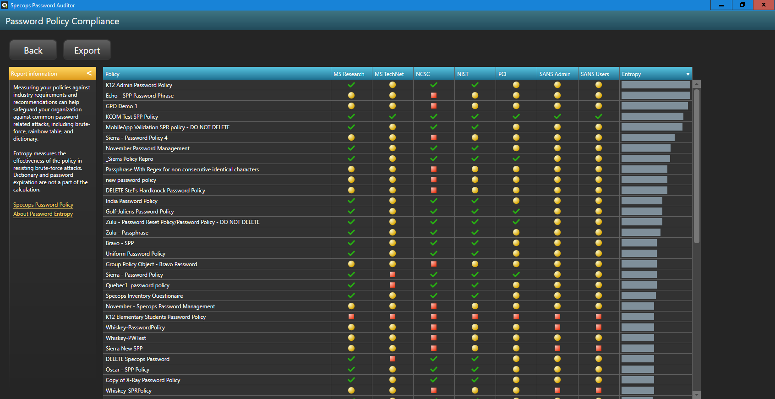
Task: Click MS TechNet red square for Quebec1 password policy
Action: tap(393, 285)
